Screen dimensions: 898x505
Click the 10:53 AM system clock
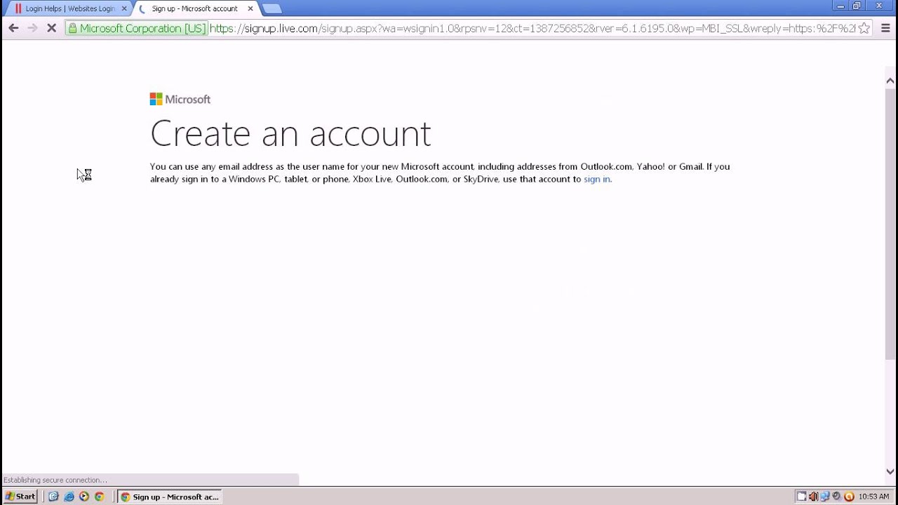coord(873,497)
